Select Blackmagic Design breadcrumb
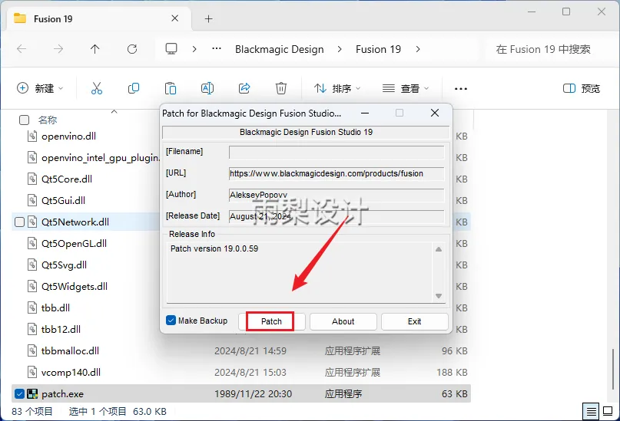This screenshot has height=421, width=620. pyautogui.click(x=280, y=49)
